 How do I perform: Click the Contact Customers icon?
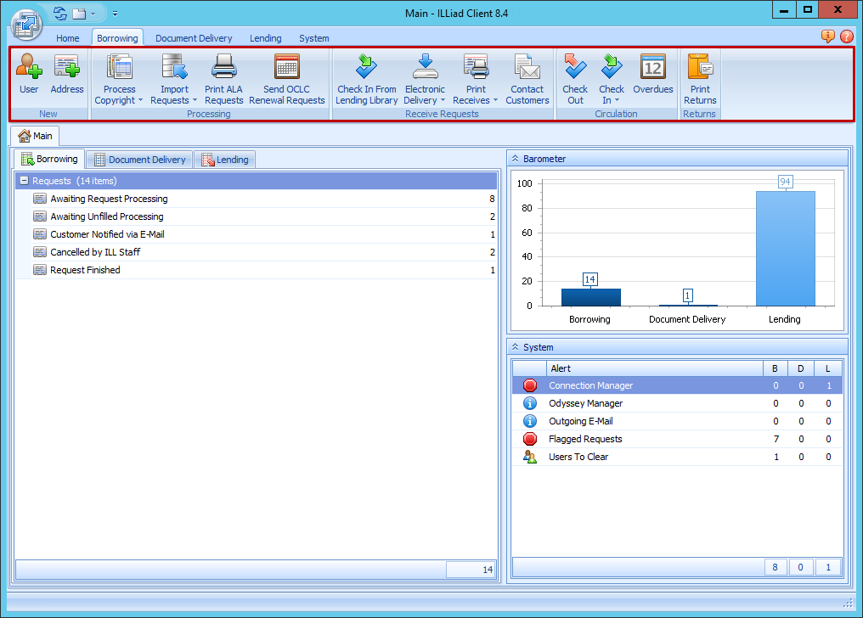click(527, 76)
